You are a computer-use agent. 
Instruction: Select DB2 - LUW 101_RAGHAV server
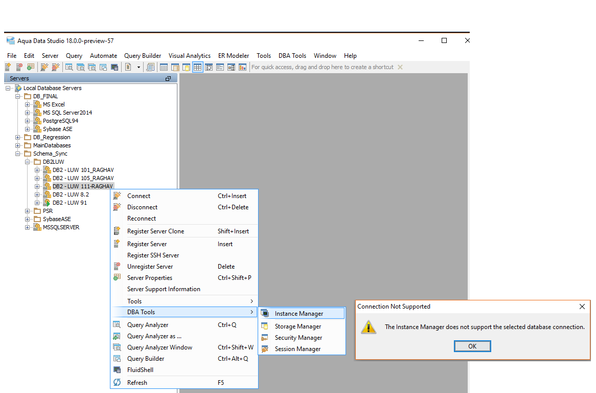point(83,170)
